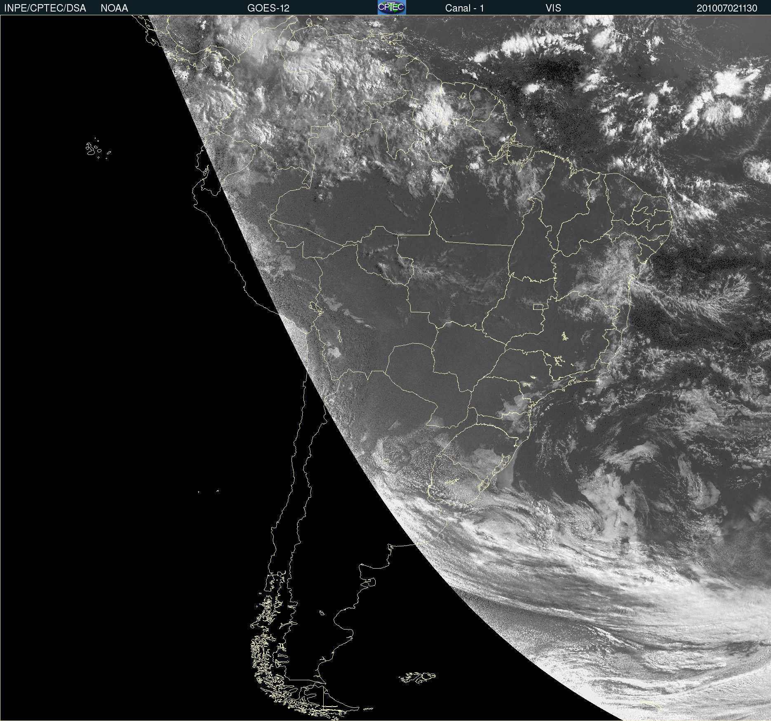The height and width of the screenshot is (721, 771).
Task: Click the CPTEC logo in the header
Action: tap(392, 7)
